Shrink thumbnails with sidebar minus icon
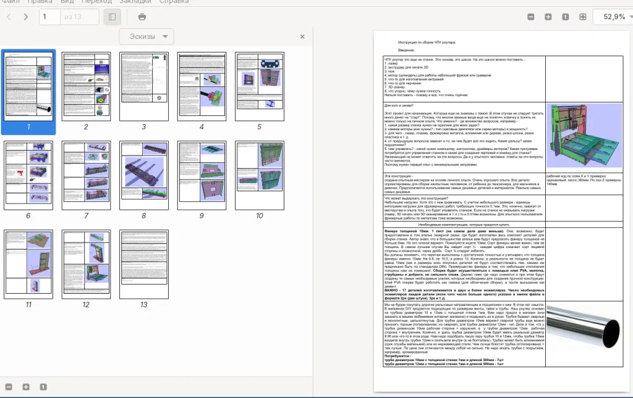 click(9, 387)
